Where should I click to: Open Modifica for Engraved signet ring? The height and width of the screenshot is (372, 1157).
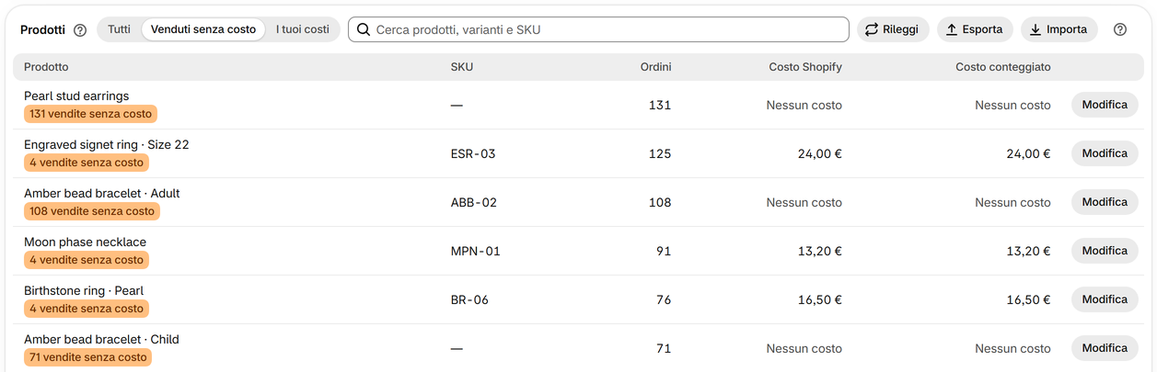pyautogui.click(x=1105, y=153)
